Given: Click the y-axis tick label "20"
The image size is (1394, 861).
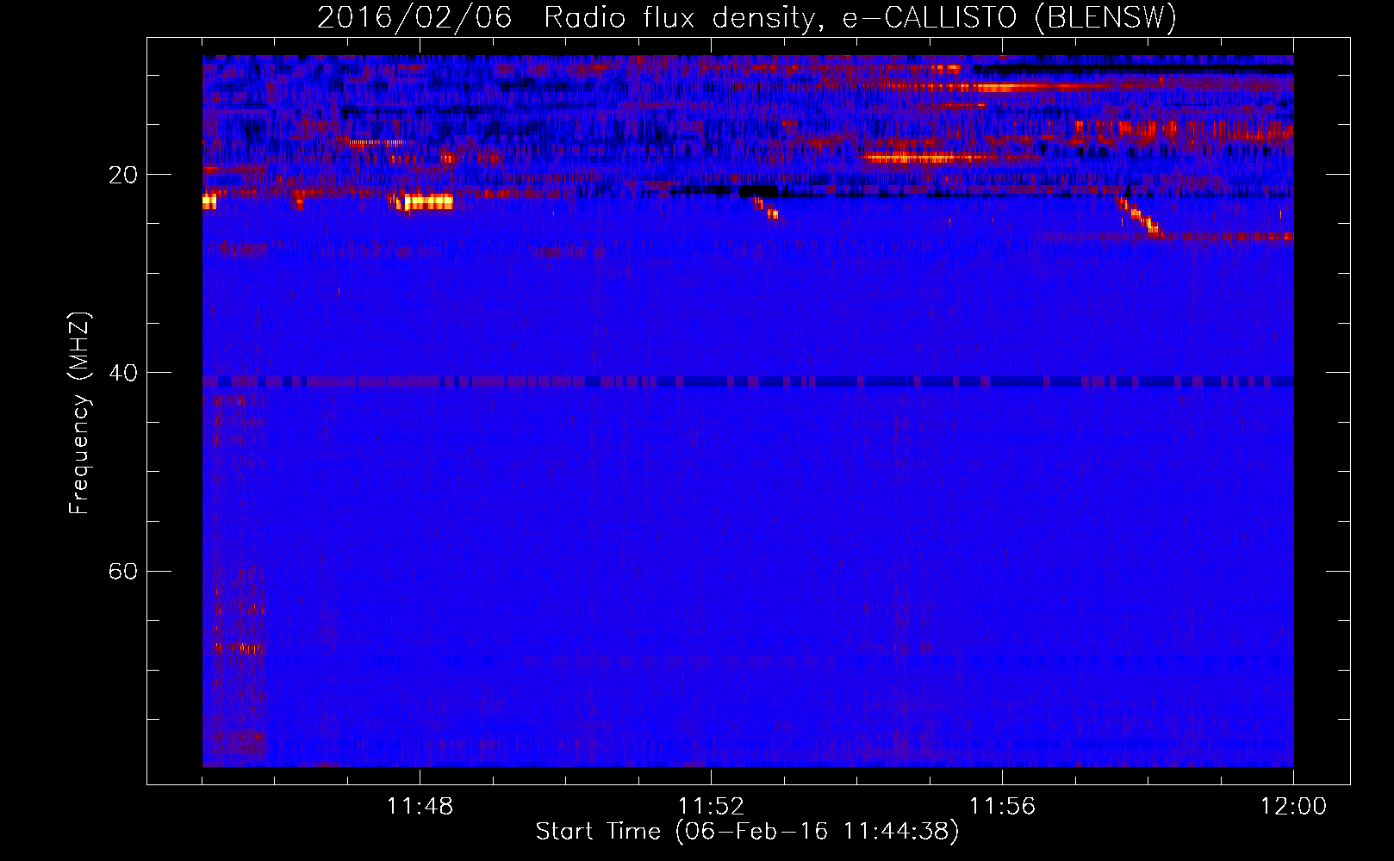Looking at the screenshot, I should (x=123, y=175).
